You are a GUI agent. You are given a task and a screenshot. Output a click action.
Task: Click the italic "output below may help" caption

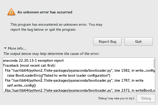click(x=51, y=54)
